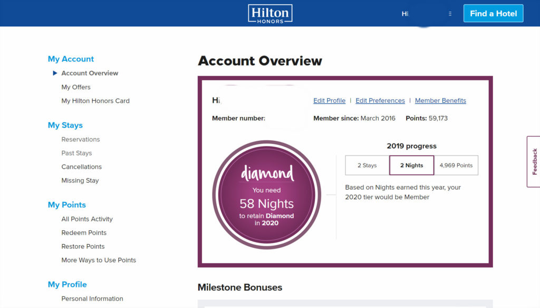
Task: Open the Feedback side tab
Action: point(534,161)
